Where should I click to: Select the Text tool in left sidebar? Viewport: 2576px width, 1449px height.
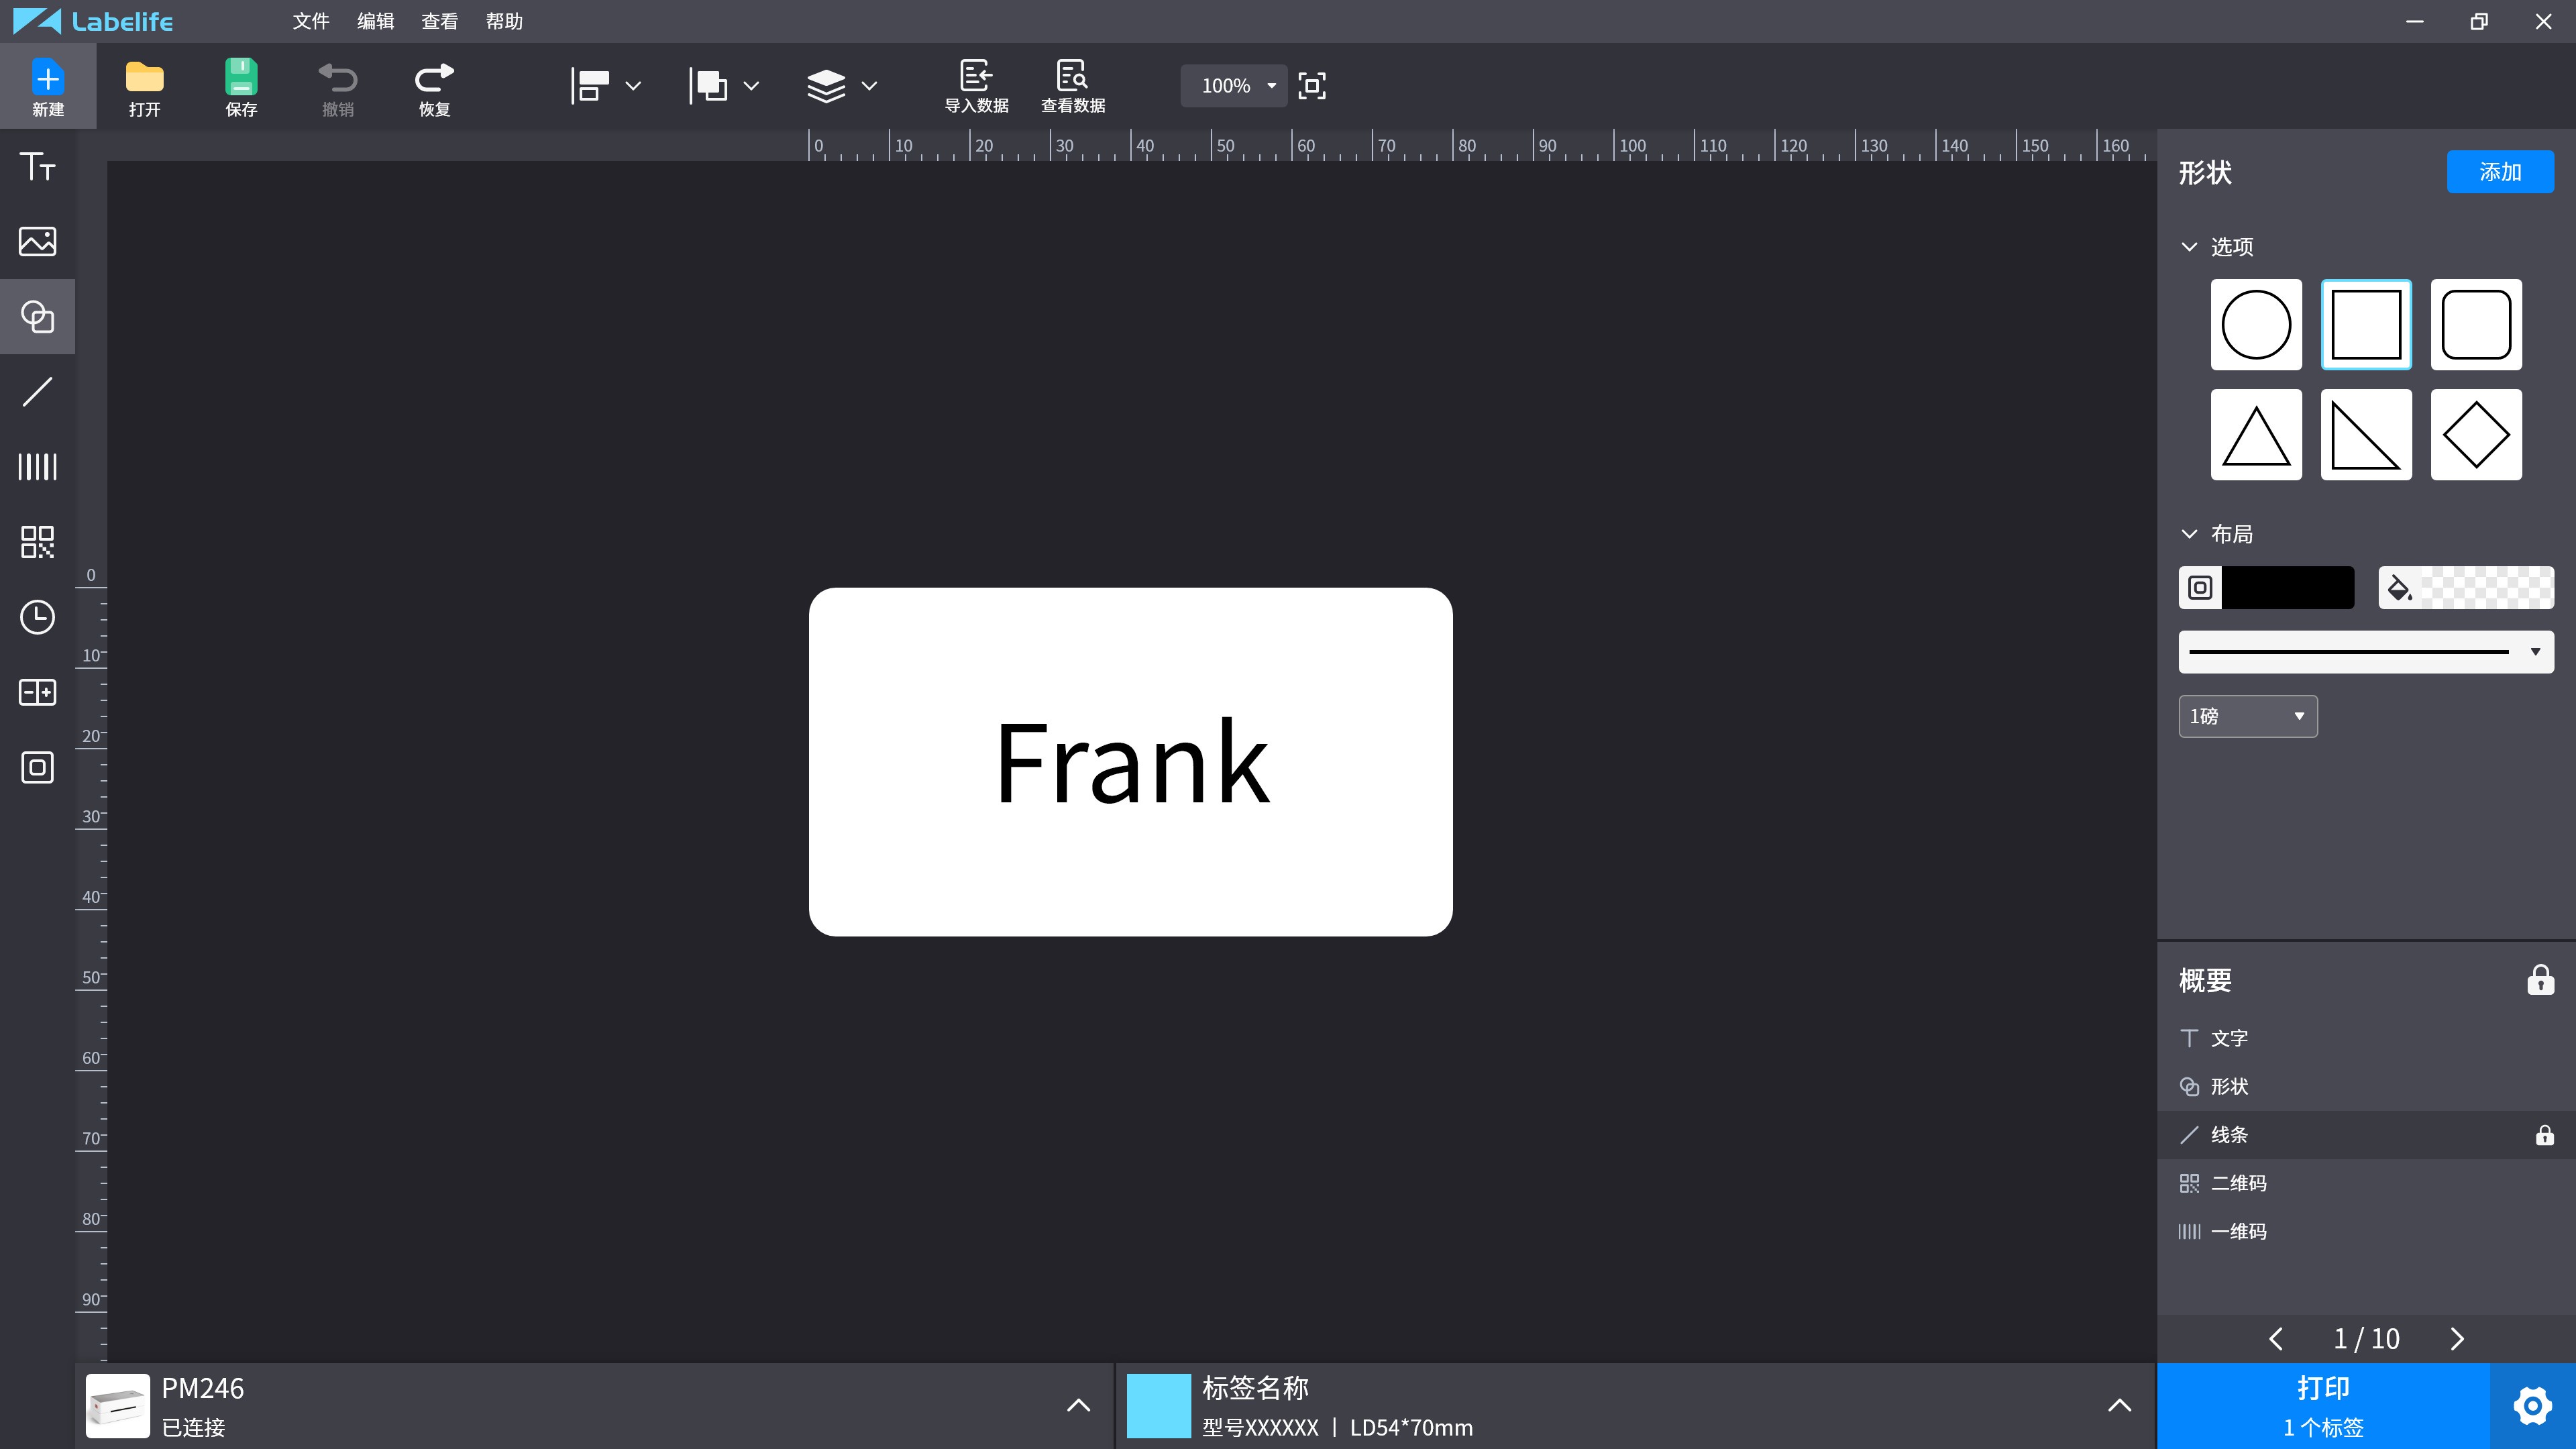[x=37, y=166]
